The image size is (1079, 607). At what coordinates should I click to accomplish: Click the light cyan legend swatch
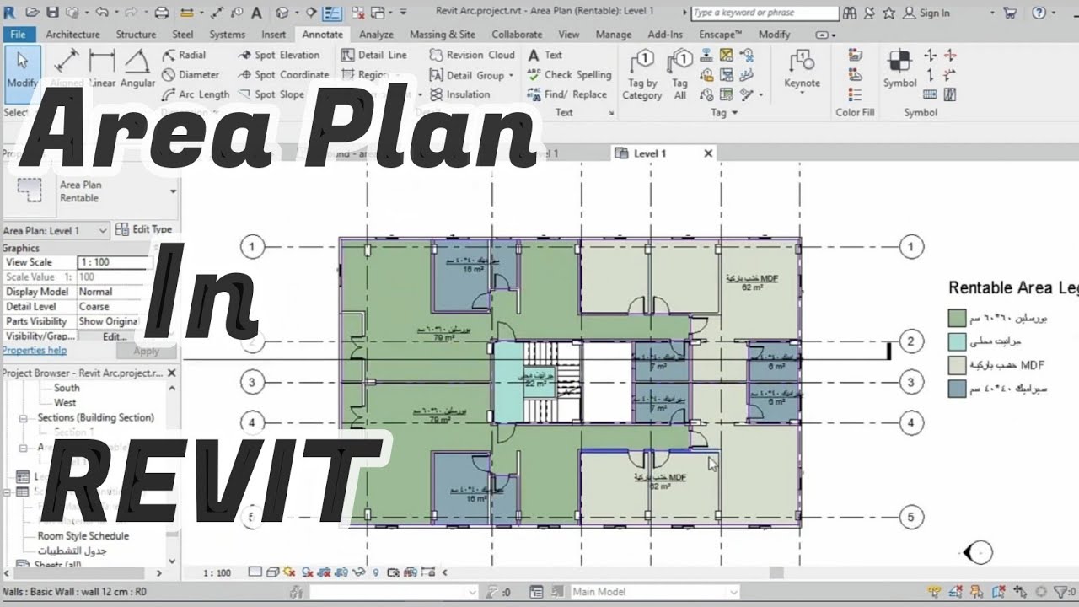tap(957, 341)
